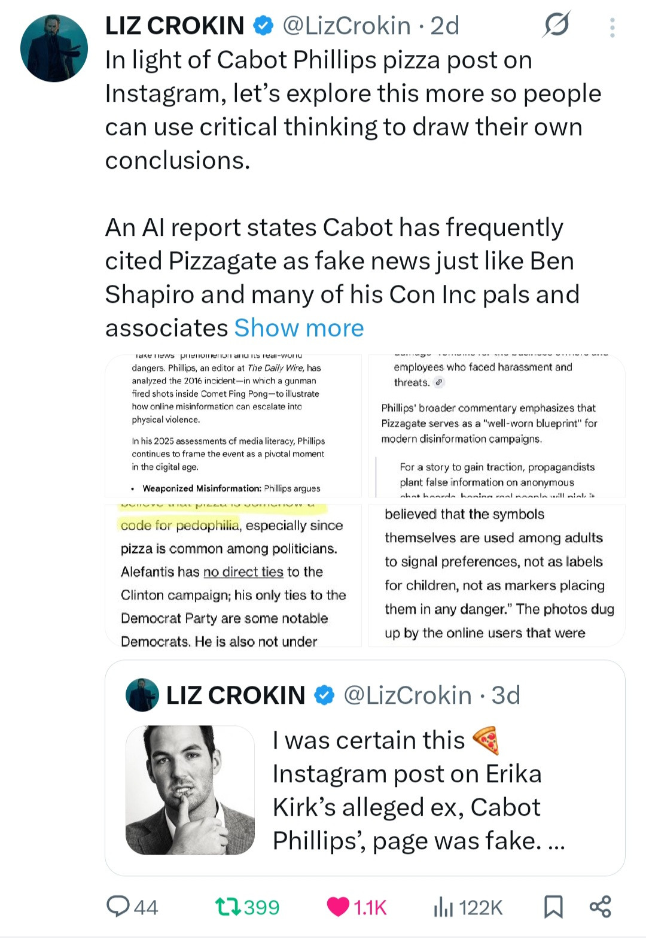Click the Grok icon on the tweet
Image resolution: width=646 pixels, height=939 pixels.
pos(556,25)
